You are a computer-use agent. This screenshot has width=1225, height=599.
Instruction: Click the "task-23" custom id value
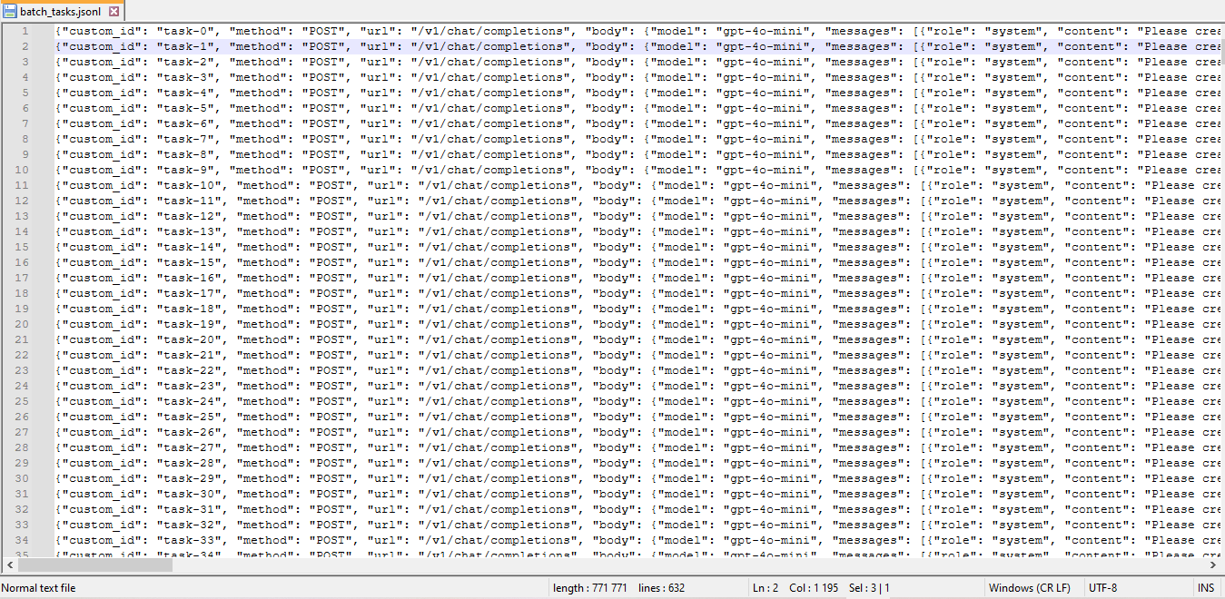[x=189, y=386]
